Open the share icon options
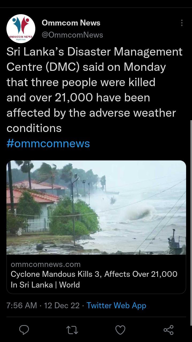 (168, 330)
